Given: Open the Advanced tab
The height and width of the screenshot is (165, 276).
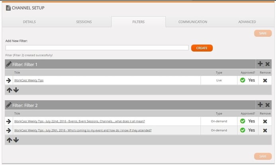Looking at the screenshot, I should pyautogui.click(x=247, y=22).
